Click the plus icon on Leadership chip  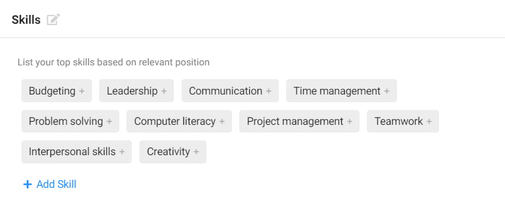[x=164, y=91]
